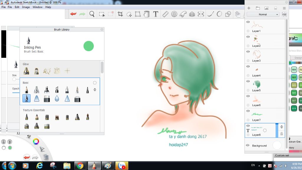Enable the Predictive Stroke tool
302x170 pixels.
coord(219,14)
